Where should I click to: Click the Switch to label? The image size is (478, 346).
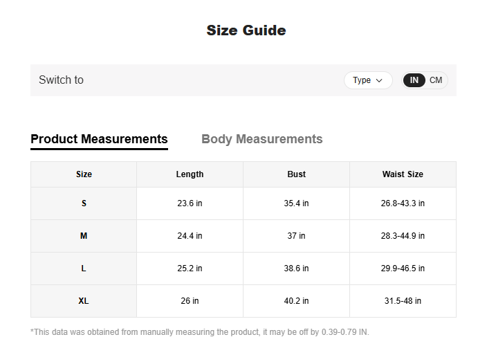[61, 80]
